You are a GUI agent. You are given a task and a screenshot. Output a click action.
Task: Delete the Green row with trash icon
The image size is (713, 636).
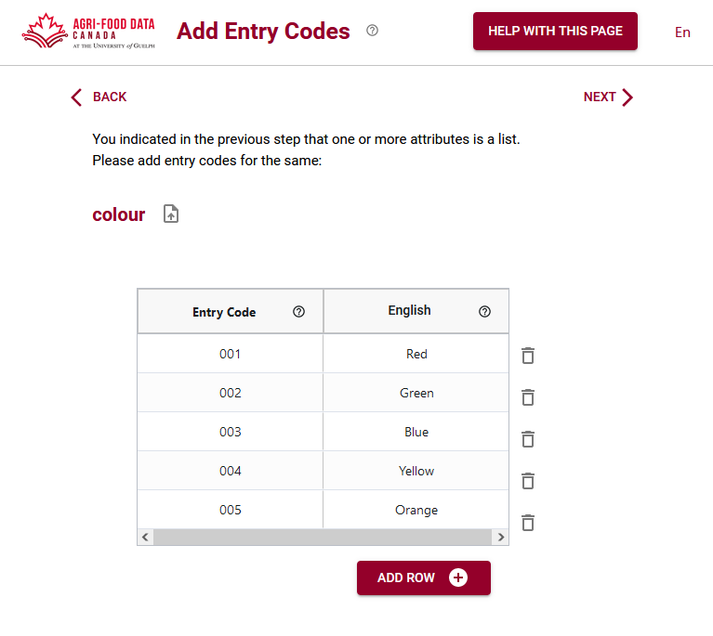(528, 397)
